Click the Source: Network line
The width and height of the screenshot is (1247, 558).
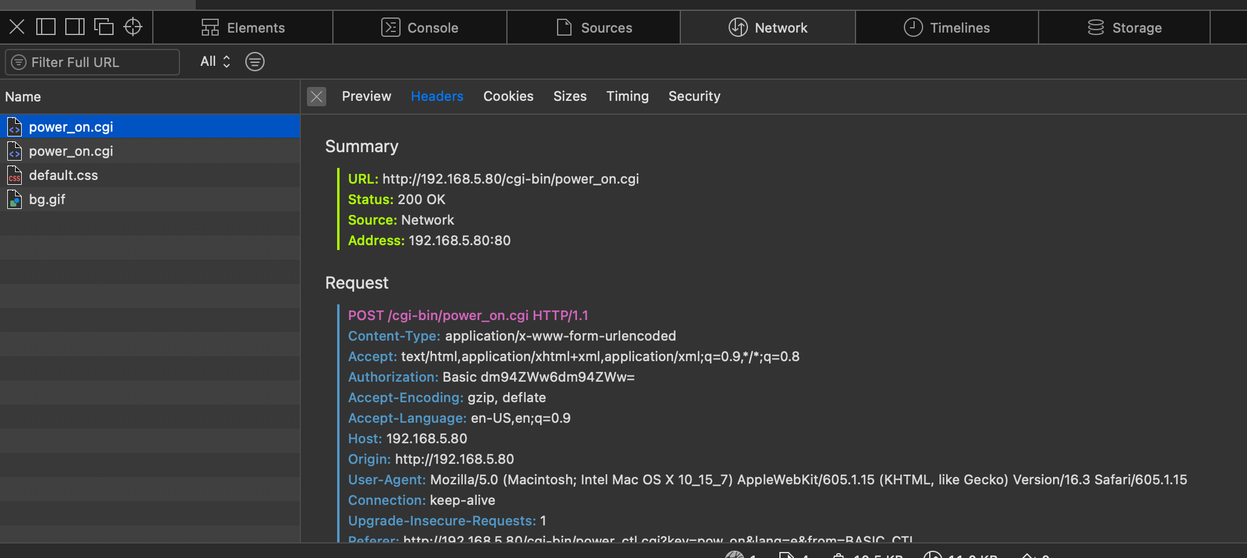[401, 220]
